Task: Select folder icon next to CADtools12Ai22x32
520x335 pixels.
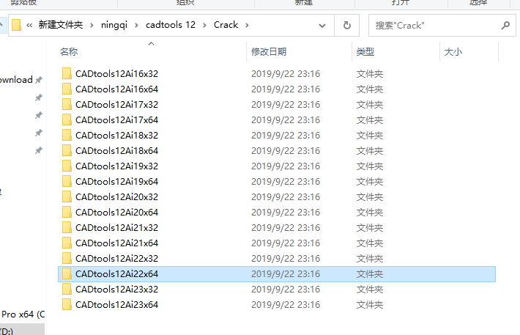Action: (67, 258)
